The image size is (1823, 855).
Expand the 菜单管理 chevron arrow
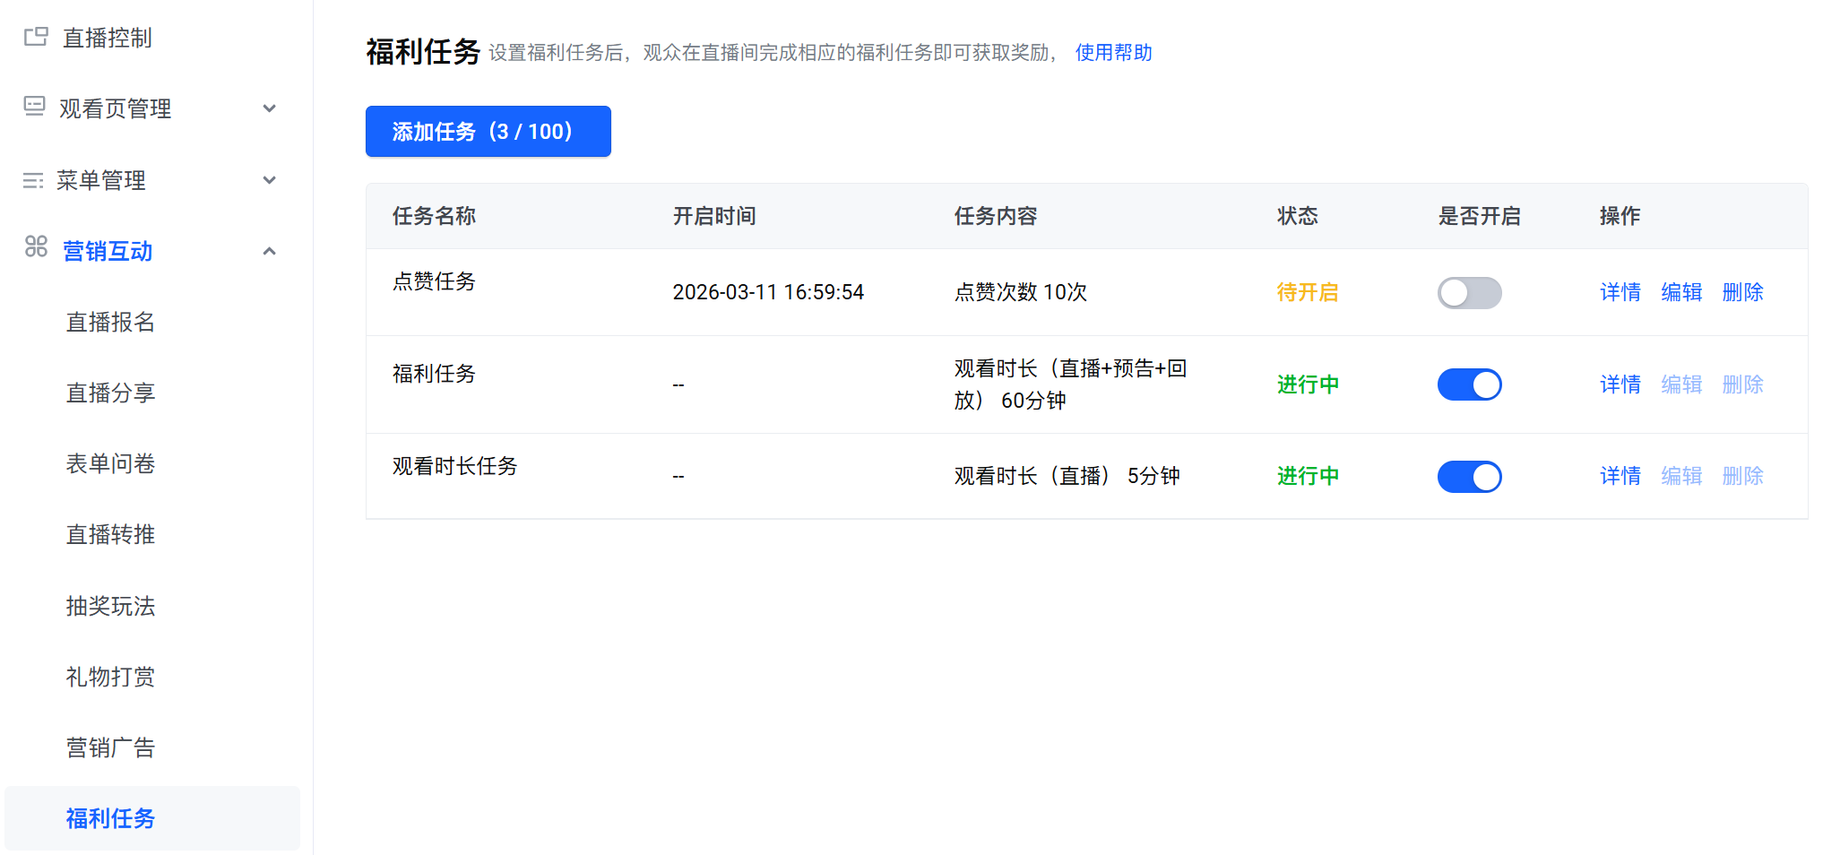pos(269,180)
